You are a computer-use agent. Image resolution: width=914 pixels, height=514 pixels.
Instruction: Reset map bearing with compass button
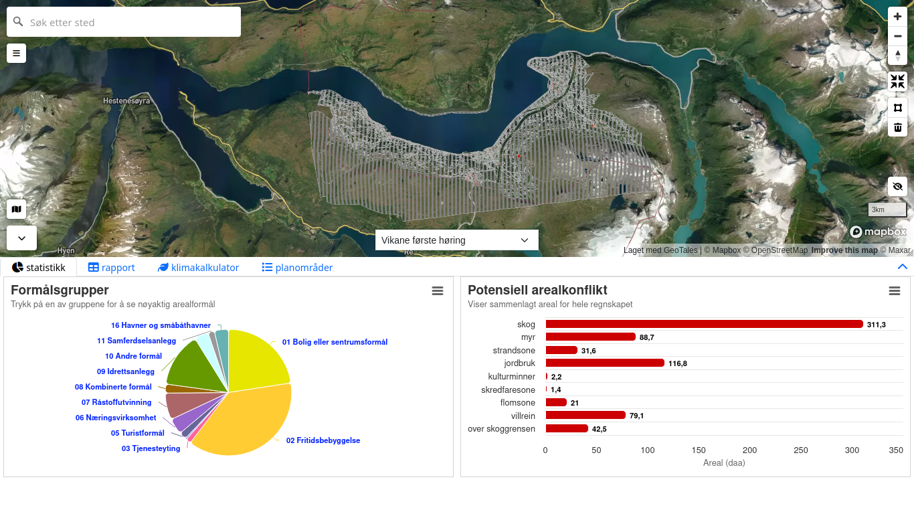[897, 56]
